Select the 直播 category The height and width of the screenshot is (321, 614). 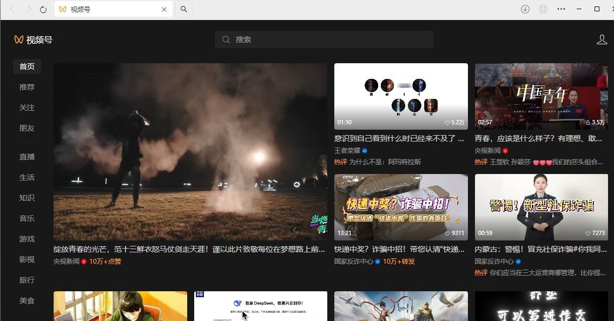[x=27, y=156]
